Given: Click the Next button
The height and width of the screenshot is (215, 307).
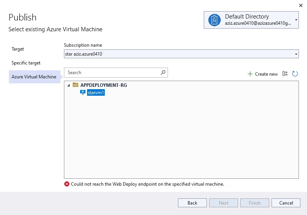Looking at the screenshot, I should [223, 203].
